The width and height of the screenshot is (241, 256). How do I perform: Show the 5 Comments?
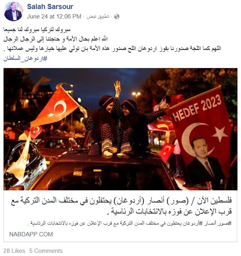[x=46, y=251]
